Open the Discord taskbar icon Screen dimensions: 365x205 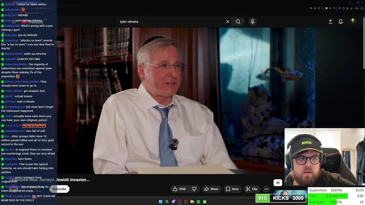pyautogui.click(x=173, y=202)
